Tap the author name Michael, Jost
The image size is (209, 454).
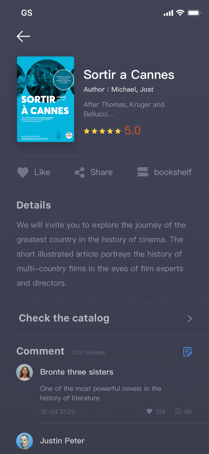click(x=132, y=89)
